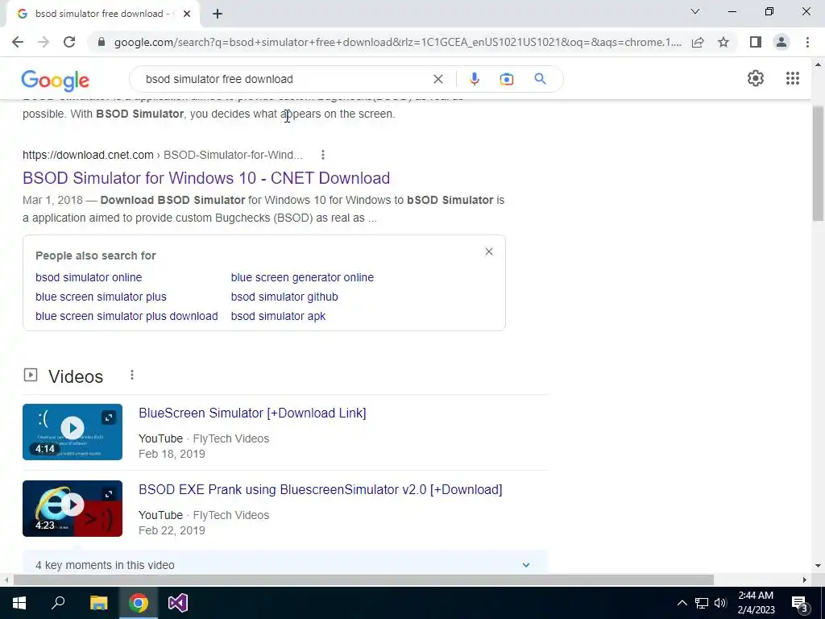Open the taskbar clock showing 2:44 AM

pyautogui.click(x=756, y=603)
